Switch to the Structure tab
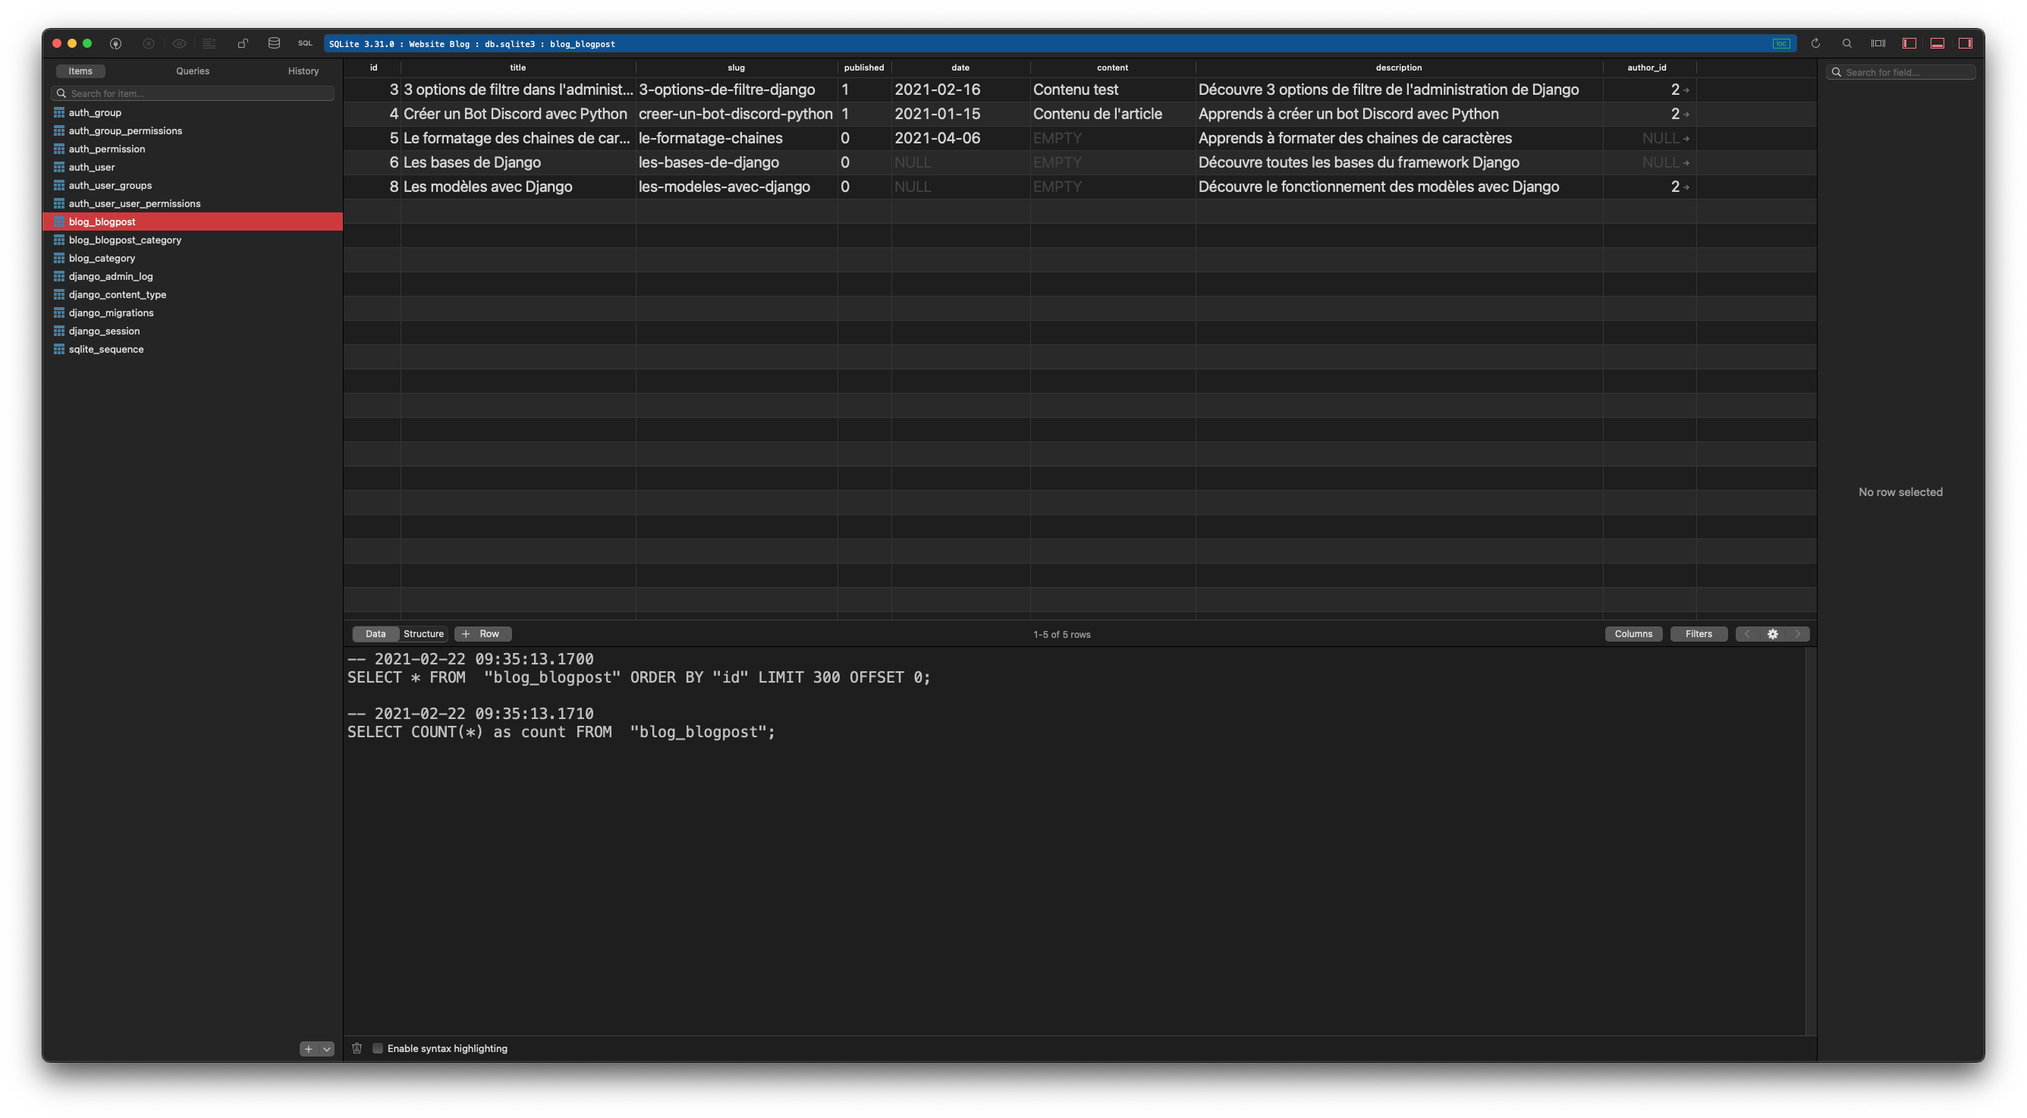Screen dimensions: 2027x1118 coord(423,634)
